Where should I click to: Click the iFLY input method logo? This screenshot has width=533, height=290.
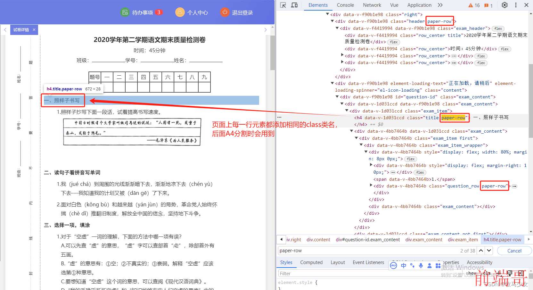394,266
